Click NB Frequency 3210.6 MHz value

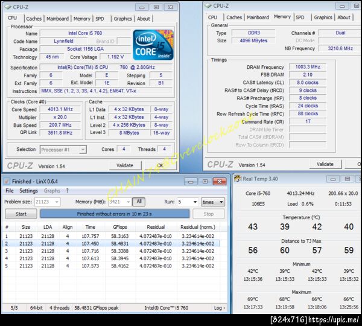[340, 48]
